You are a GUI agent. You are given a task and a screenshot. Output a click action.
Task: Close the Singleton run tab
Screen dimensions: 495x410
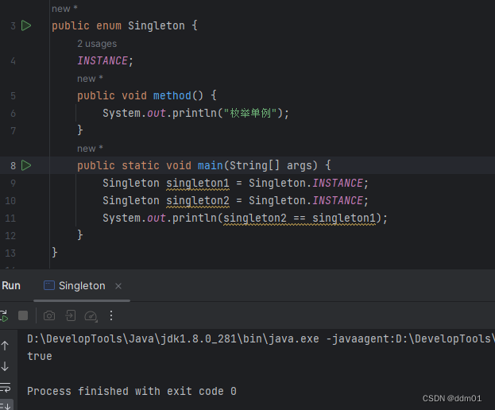[118, 286]
